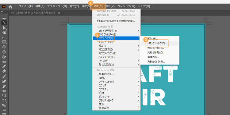Expand the 3D とマテリアル(3) submenu
Screen dimensions: 230x115
coord(117,31)
